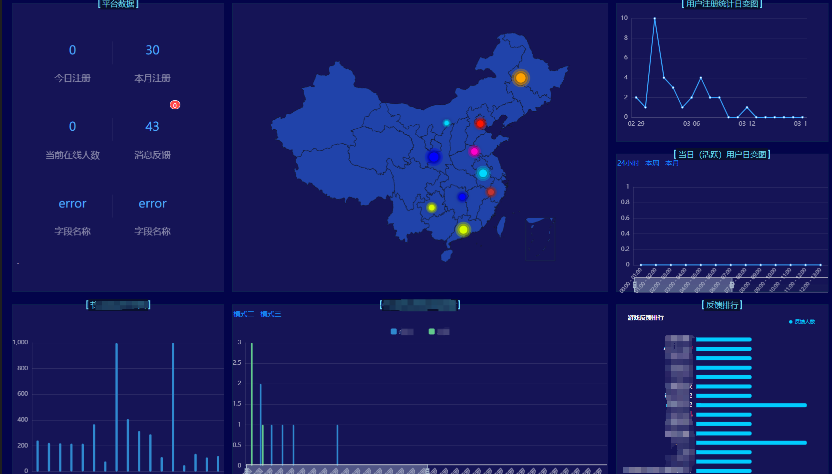Click the 反馈排行 panel title

coord(722,305)
